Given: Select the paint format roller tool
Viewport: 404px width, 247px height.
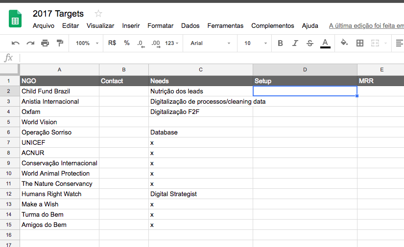Looking at the screenshot, I should coord(60,43).
